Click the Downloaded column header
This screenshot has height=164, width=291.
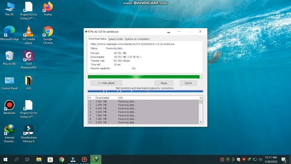point(102,97)
